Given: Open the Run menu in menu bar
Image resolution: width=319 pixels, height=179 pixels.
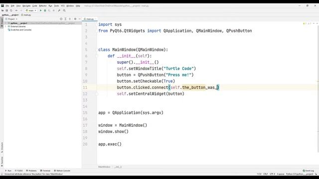Looking at the screenshot, I should (50, 6).
